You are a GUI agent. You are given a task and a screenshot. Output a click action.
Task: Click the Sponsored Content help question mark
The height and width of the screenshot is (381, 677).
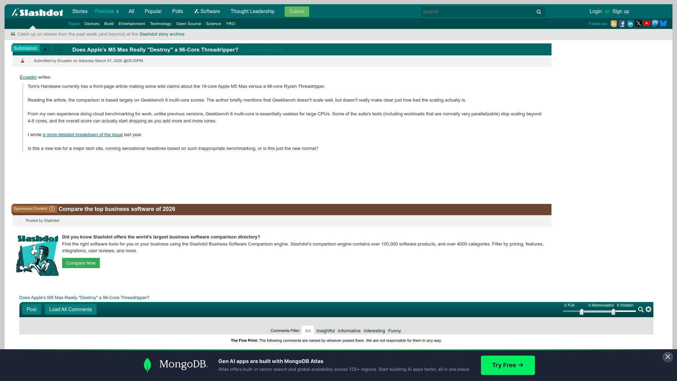point(52,209)
